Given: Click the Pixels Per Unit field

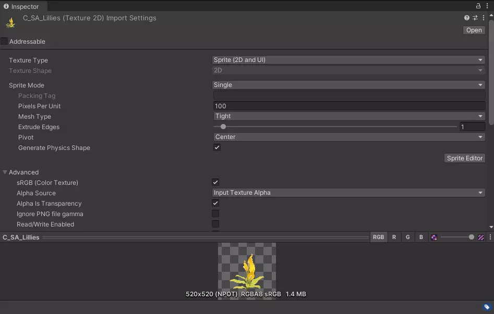Looking at the screenshot, I should tap(350, 106).
